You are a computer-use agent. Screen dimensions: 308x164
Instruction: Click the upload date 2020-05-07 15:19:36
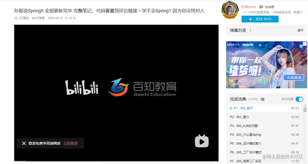coord(62,18)
